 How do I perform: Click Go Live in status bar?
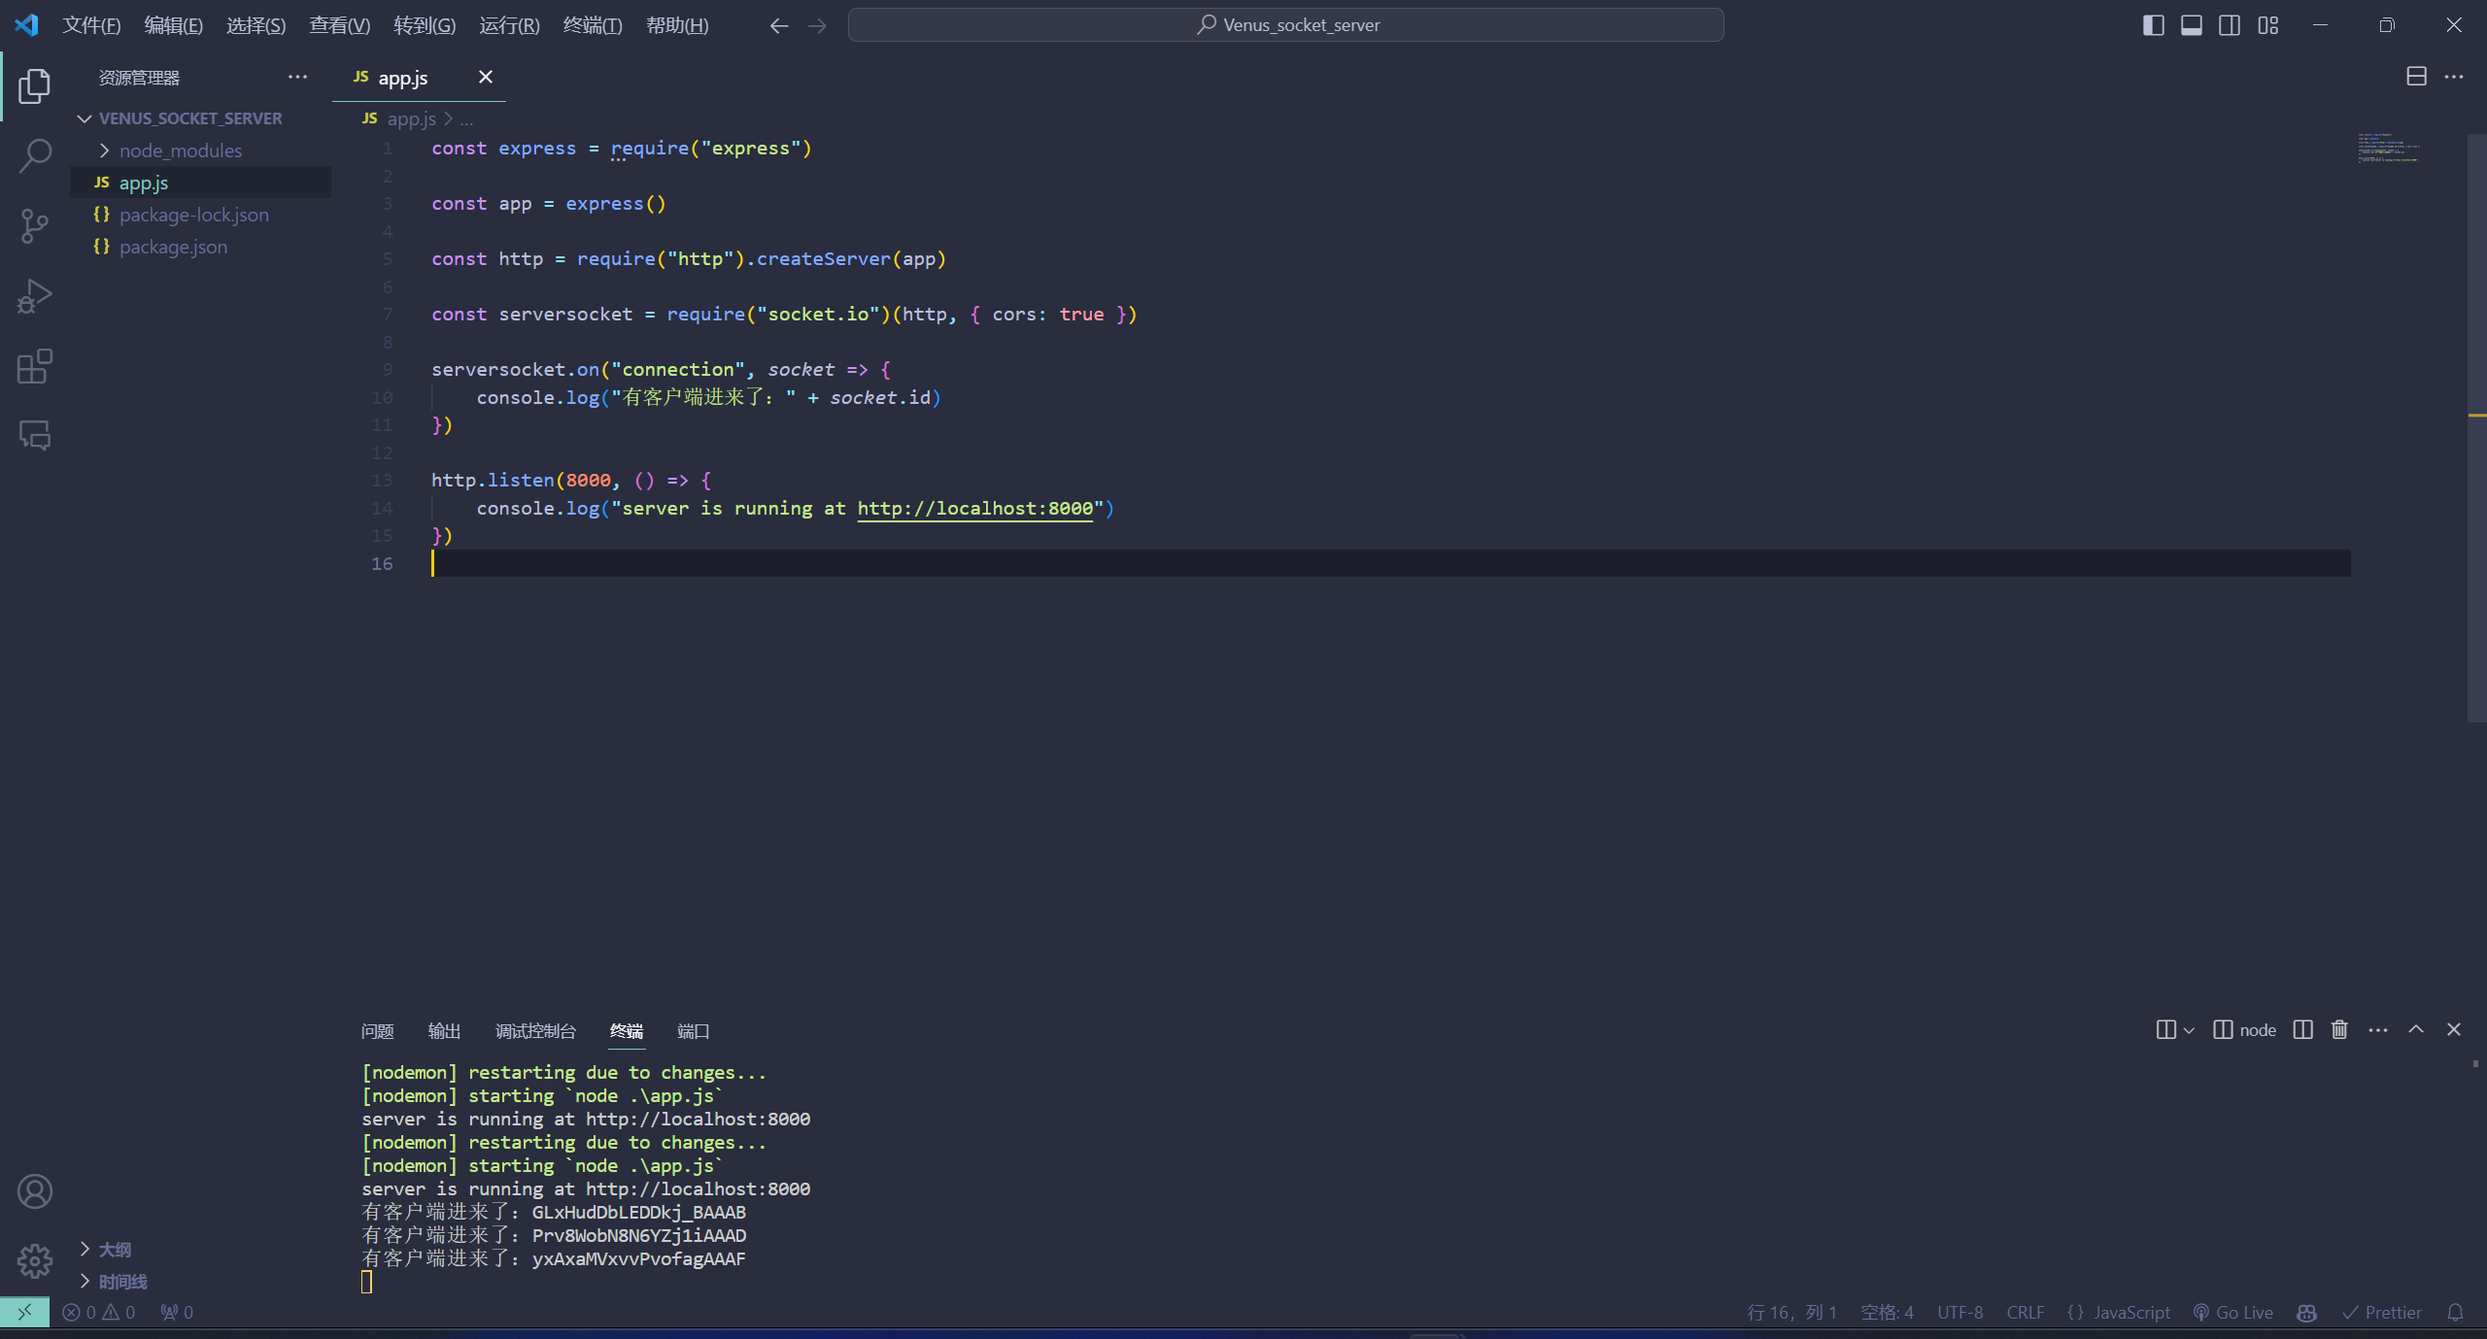coord(2233,1313)
